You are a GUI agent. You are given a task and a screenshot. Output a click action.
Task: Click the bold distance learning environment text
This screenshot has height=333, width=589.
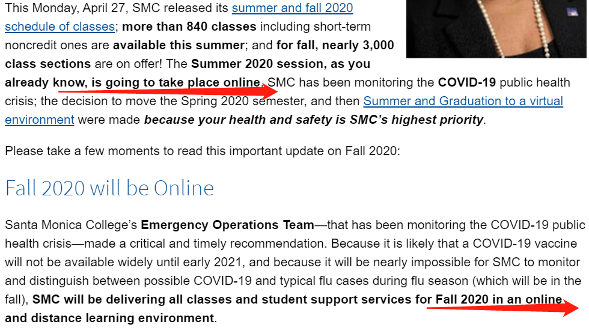[x=108, y=318]
